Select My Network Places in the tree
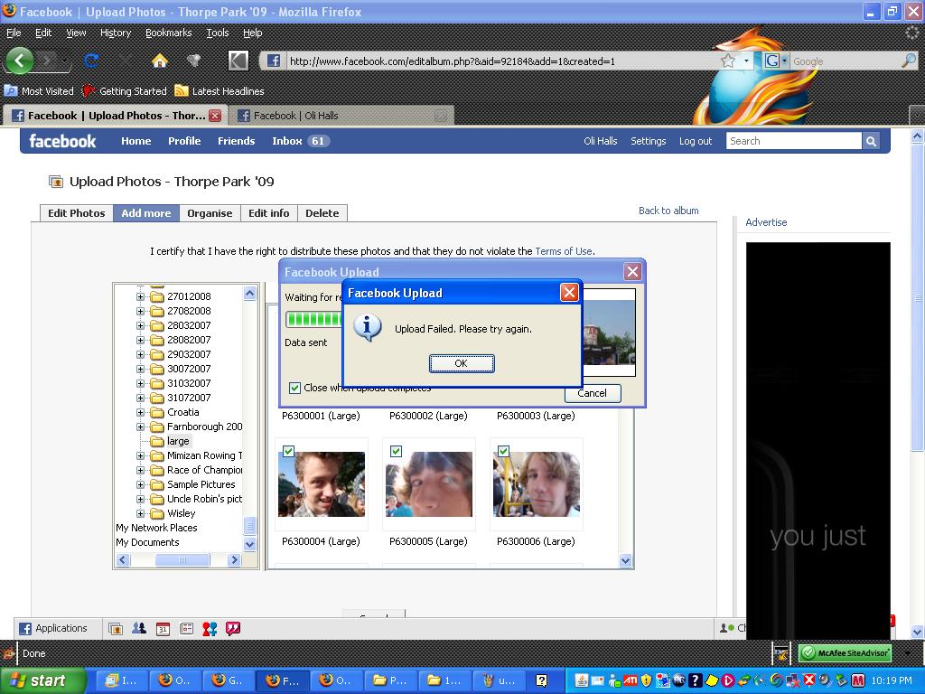Screen dimensions: 925x694 pos(156,528)
